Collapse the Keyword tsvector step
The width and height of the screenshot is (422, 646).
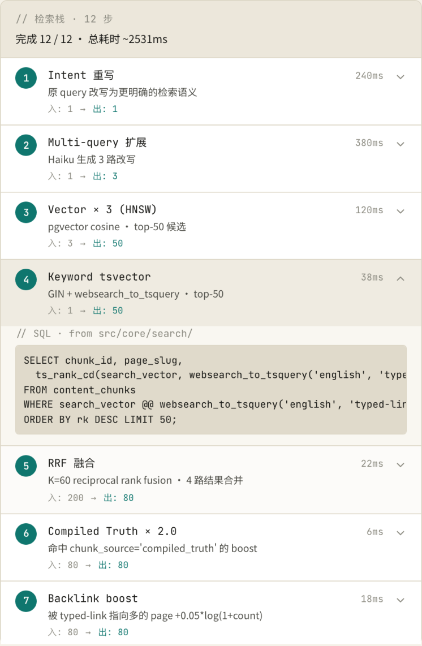coord(400,278)
